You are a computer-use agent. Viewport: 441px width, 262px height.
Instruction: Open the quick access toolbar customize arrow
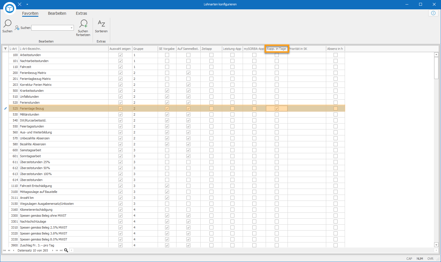pyautogui.click(x=27, y=4)
